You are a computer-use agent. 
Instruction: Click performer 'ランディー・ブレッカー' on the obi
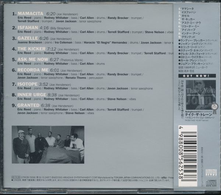tap(193, 40)
